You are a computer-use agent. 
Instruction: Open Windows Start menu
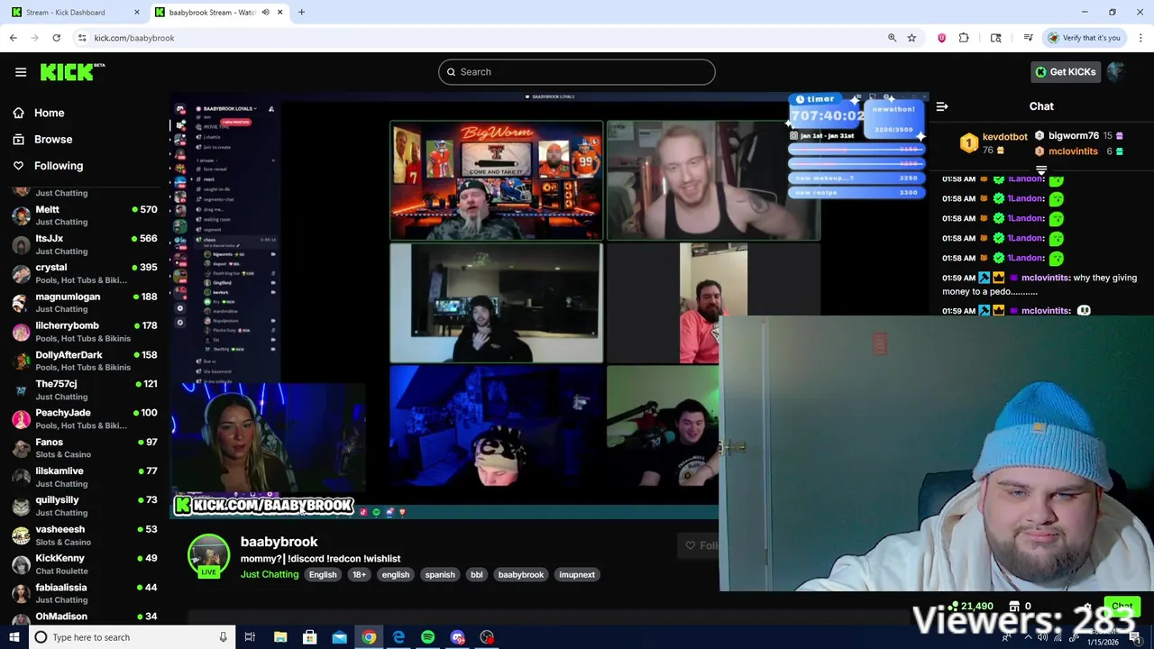point(14,637)
